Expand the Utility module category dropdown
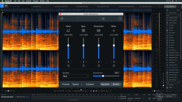 tap(173, 82)
